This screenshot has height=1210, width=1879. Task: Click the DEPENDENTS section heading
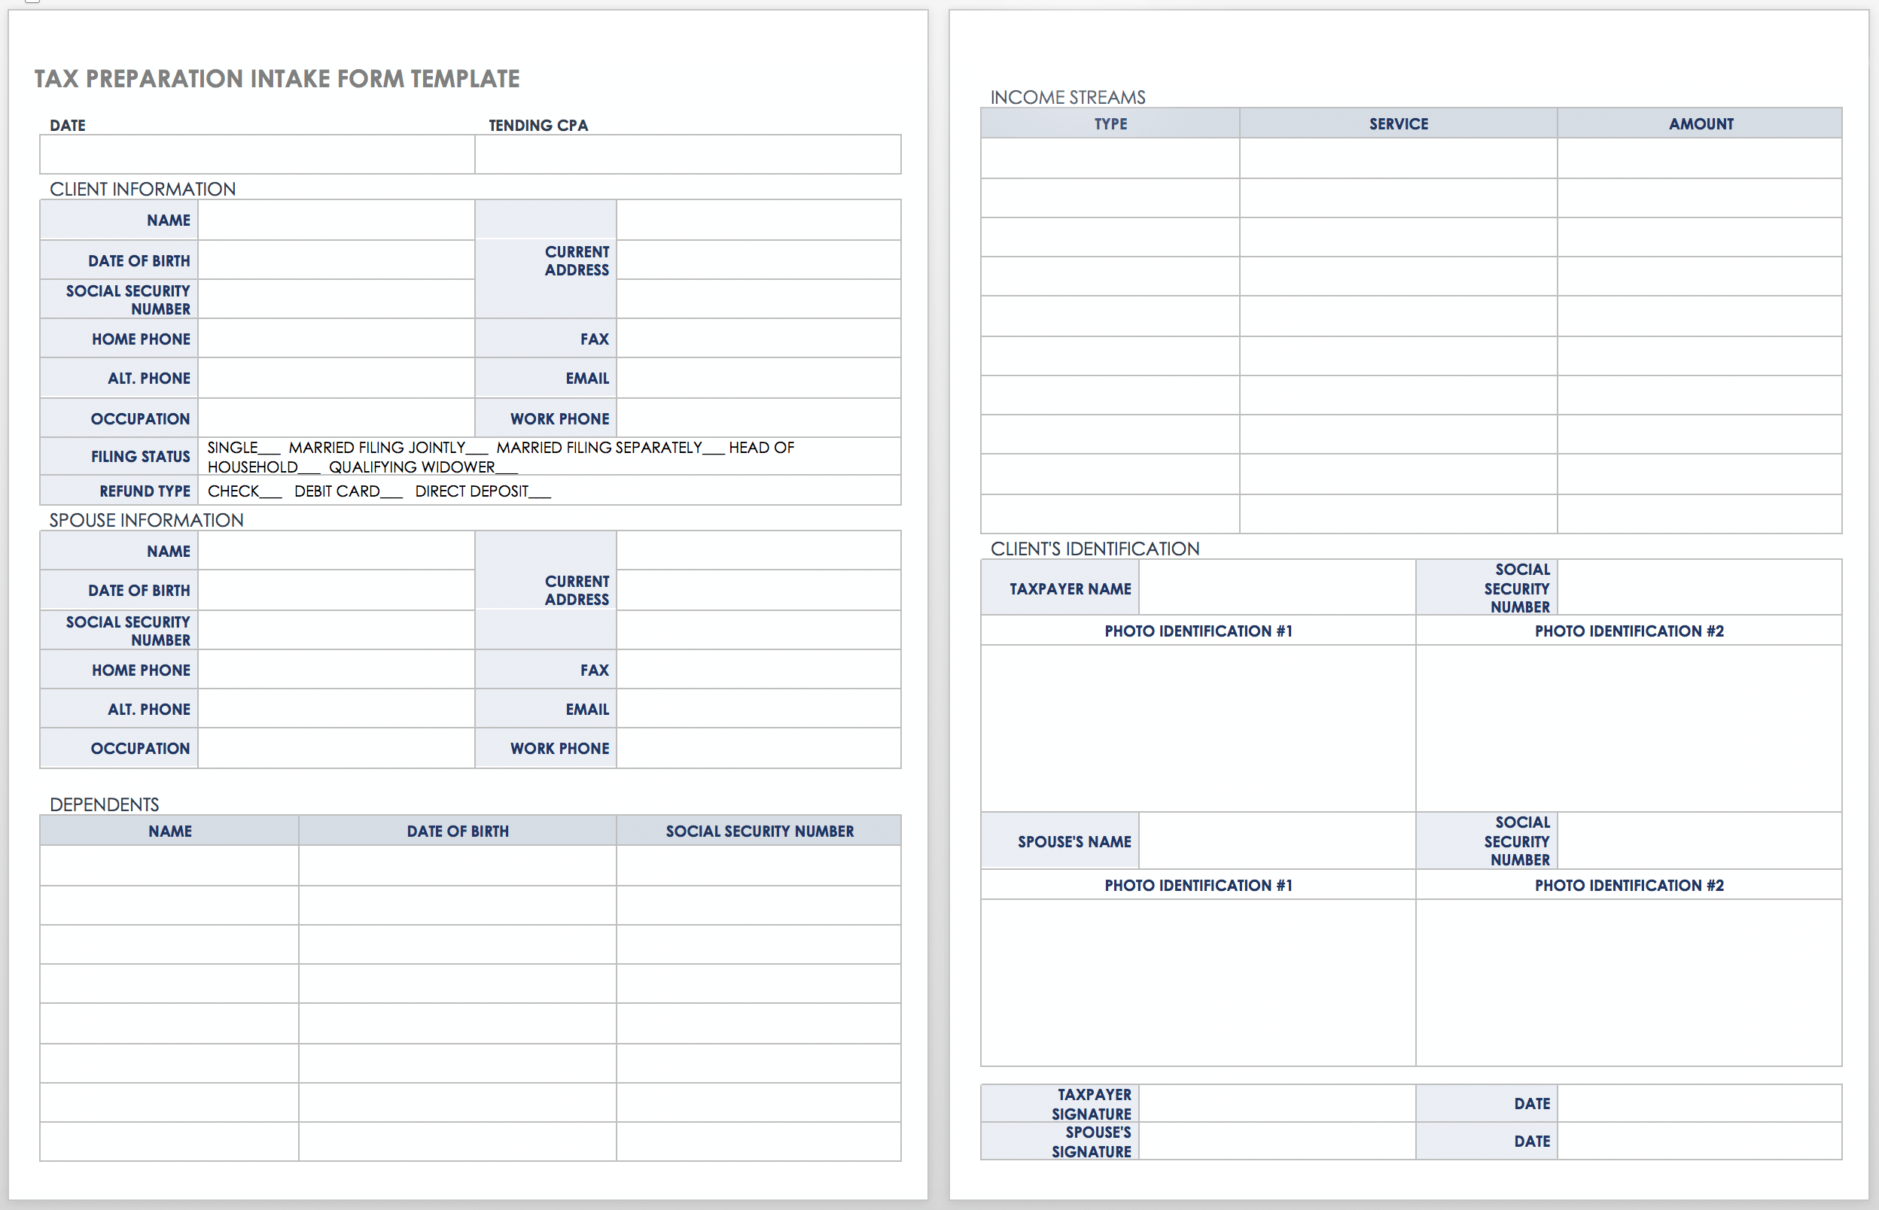point(104,804)
